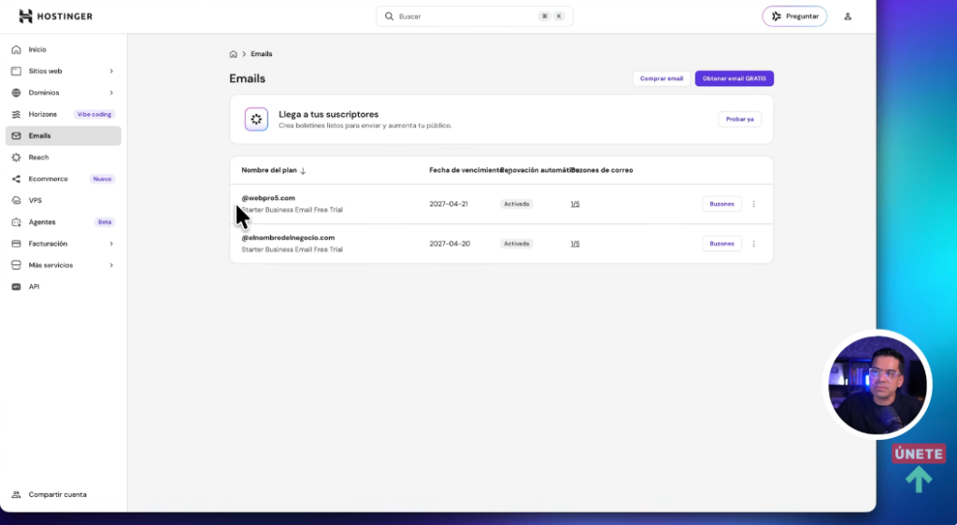This screenshot has width=957, height=525.
Task: Click the Reach sidebar icon
Action: [x=17, y=157]
